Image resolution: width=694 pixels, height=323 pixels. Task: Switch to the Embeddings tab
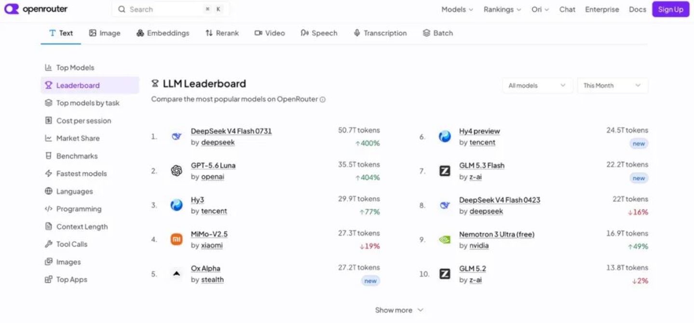[163, 33]
